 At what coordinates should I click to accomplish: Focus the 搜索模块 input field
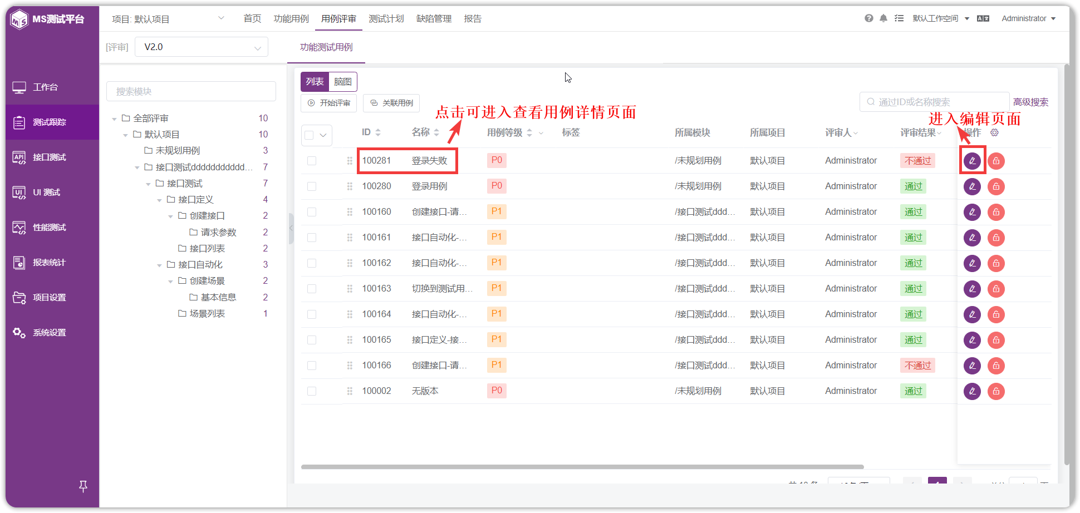[191, 91]
